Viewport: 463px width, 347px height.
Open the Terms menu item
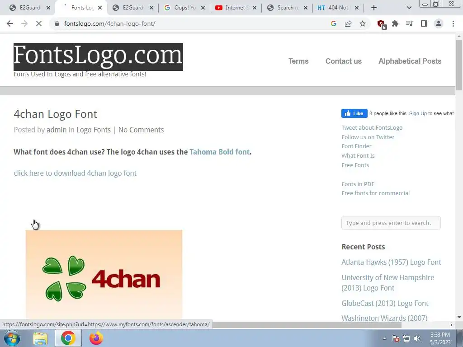coord(298,61)
